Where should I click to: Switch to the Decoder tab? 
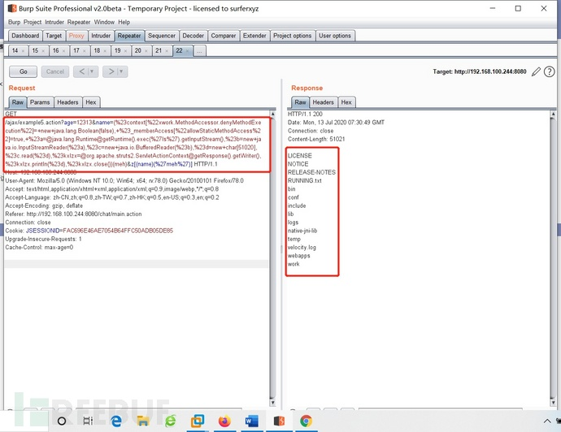click(x=194, y=36)
